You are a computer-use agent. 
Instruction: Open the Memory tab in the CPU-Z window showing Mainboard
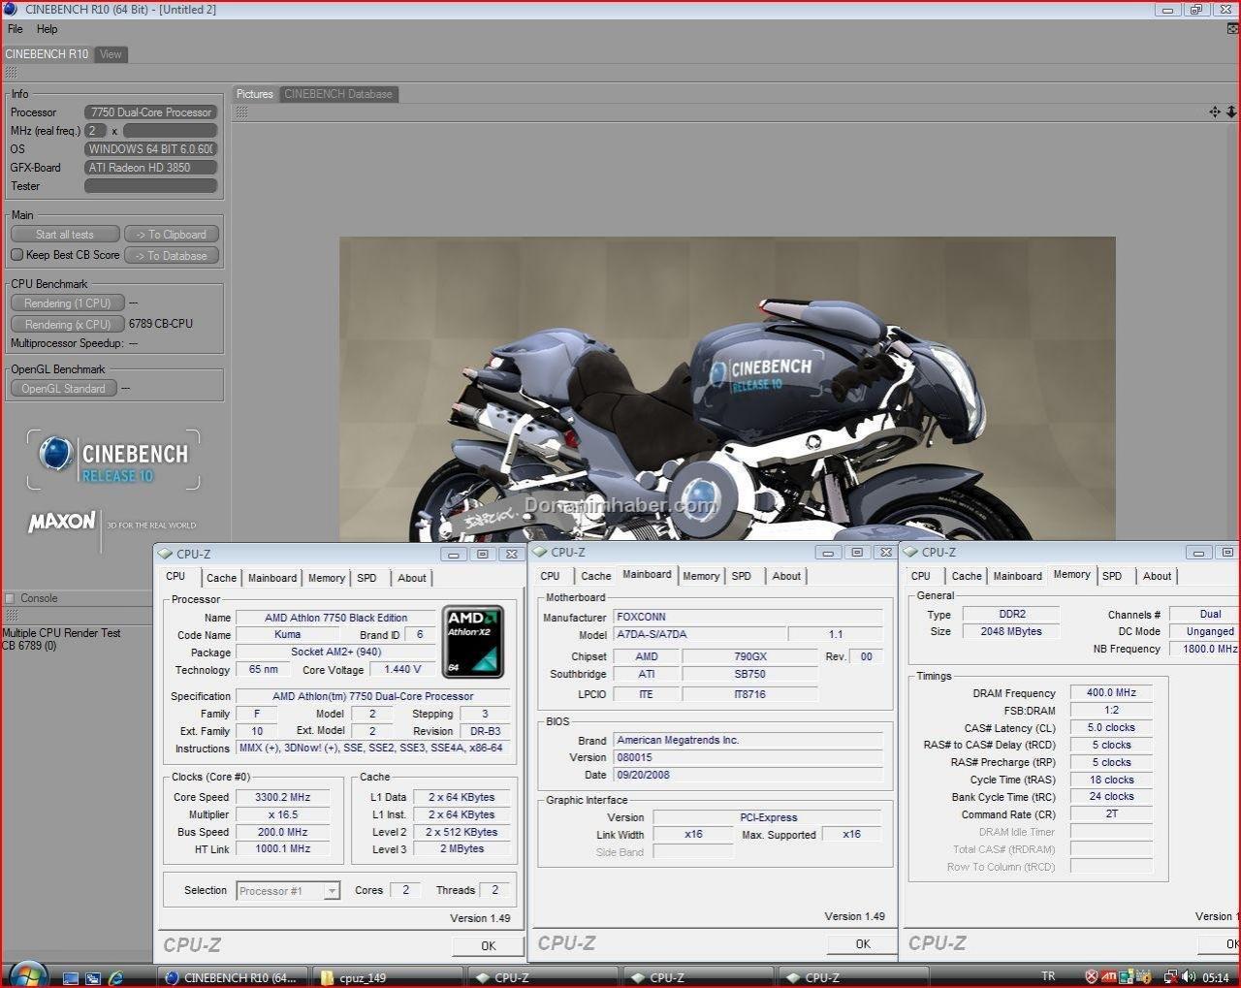701,576
